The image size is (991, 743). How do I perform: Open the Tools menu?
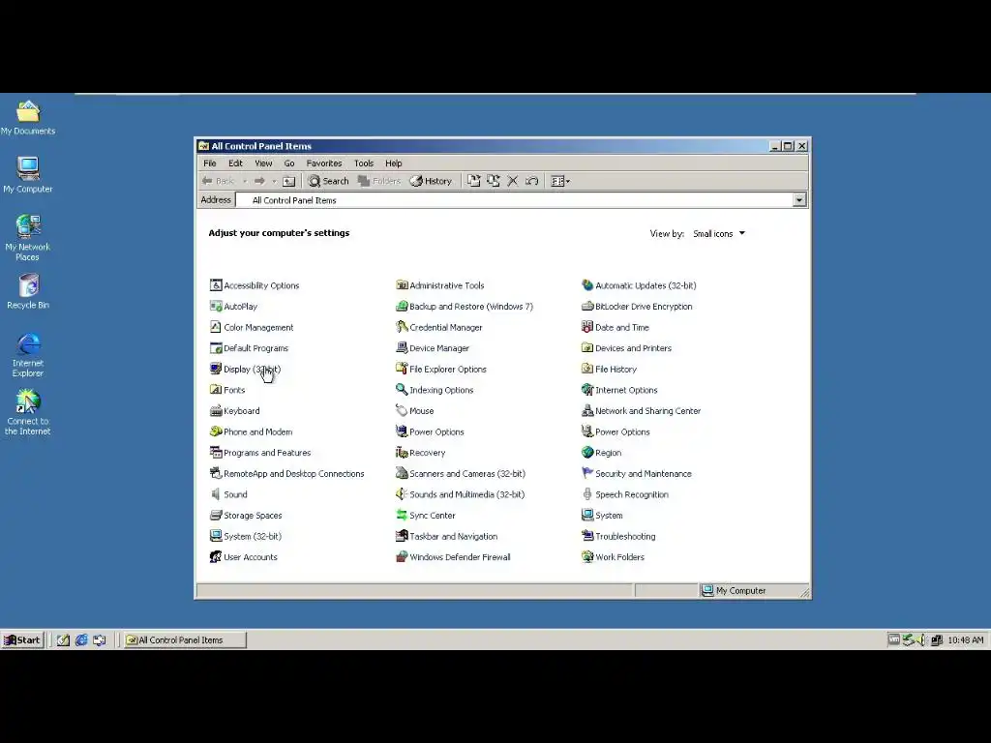(364, 163)
